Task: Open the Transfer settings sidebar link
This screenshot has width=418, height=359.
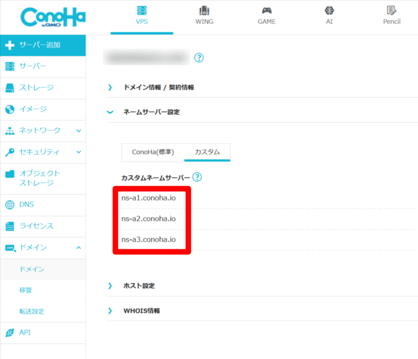Action: coord(32,312)
